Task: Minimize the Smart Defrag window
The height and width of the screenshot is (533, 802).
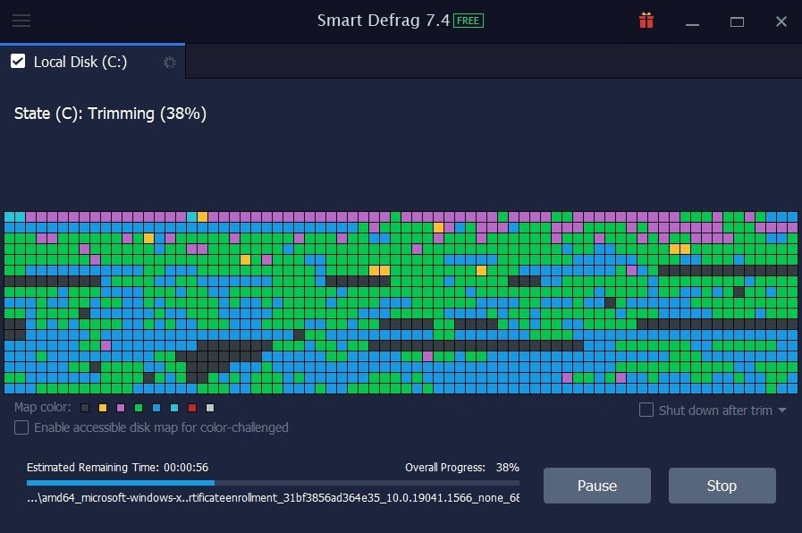Action: click(x=692, y=22)
